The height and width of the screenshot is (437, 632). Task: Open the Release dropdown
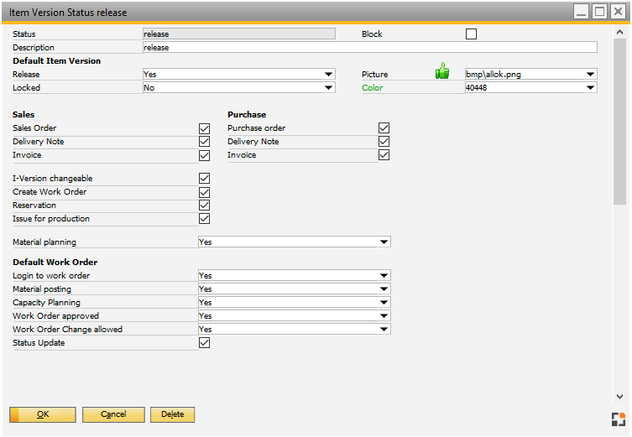click(x=329, y=75)
